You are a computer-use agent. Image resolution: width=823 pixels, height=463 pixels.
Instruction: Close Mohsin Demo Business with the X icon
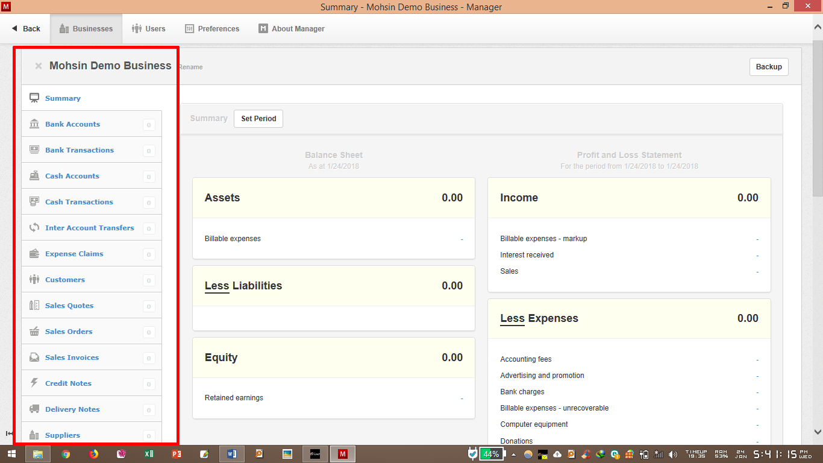click(x=39, y=66)
